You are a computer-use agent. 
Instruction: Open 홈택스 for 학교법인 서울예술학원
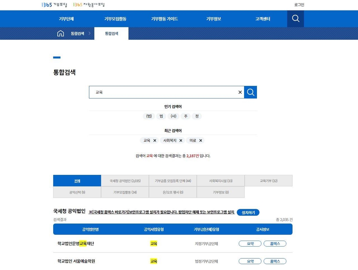pyautogui.click(x=275, y=261)
